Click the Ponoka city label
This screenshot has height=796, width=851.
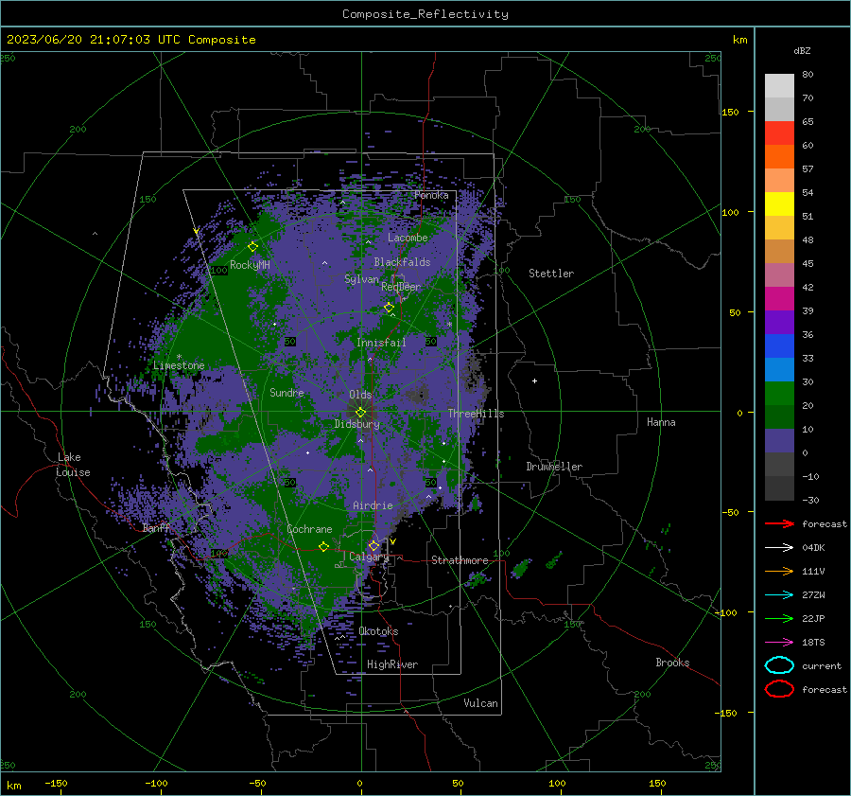tap(431, 195)
